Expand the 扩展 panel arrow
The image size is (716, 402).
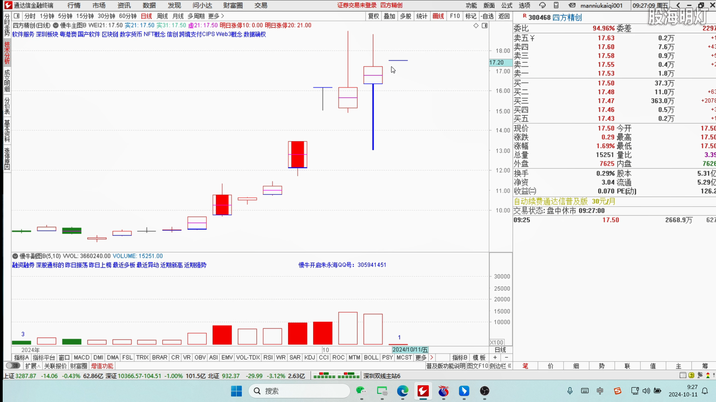[32, 366]
